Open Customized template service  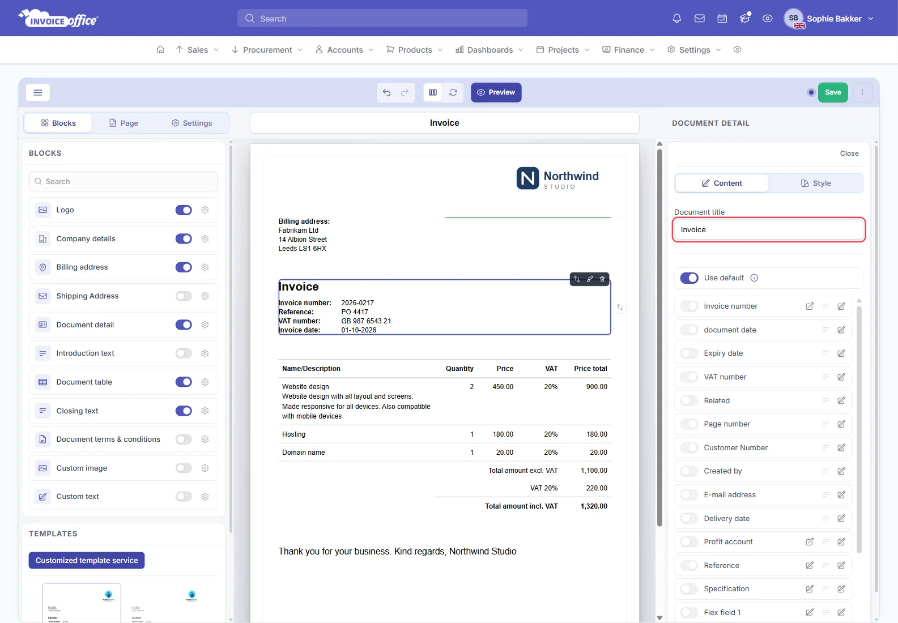pyautogui.click(x=87, y=561)
